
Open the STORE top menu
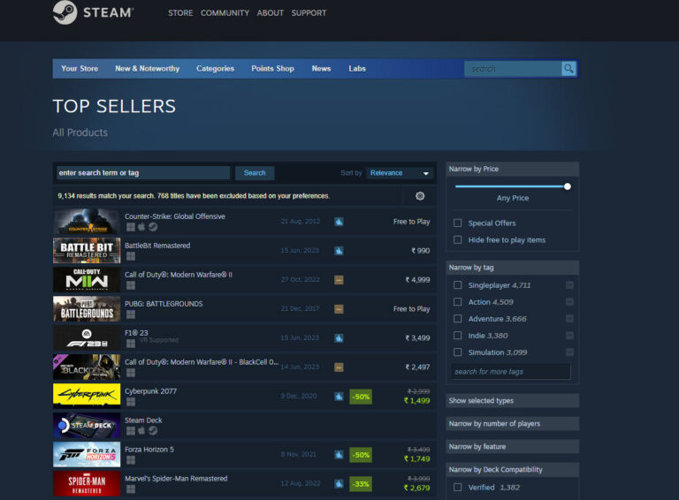[x=180, y=13]
